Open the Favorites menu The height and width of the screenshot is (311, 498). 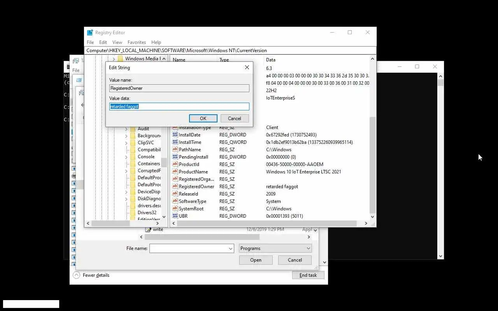click(137, 42)
